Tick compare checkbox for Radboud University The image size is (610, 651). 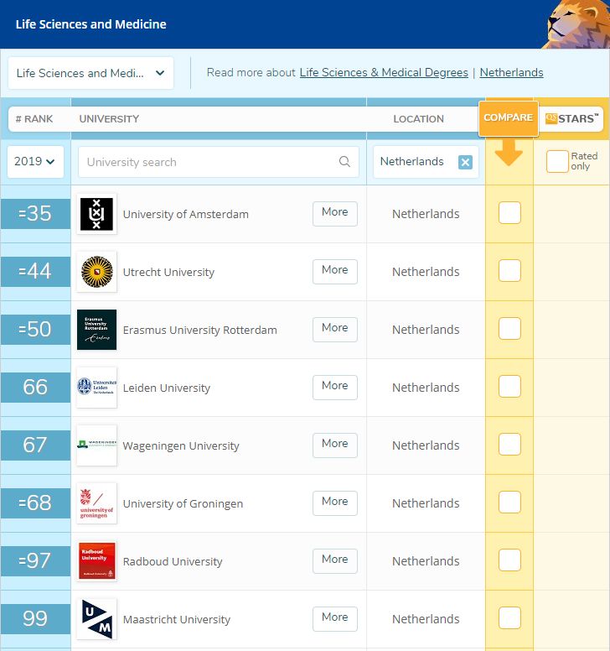click(x=509, y=560)
